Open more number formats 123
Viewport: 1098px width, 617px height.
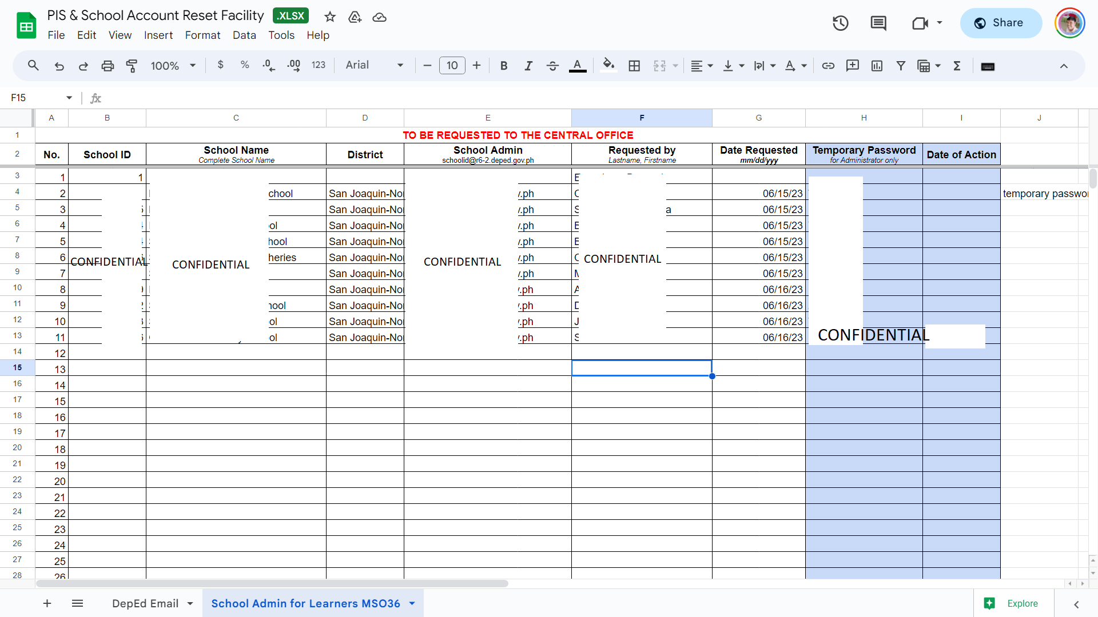[319, 65]
